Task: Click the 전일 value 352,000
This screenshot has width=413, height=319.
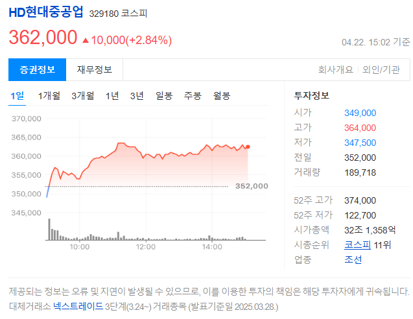Action: coord(360,158)
